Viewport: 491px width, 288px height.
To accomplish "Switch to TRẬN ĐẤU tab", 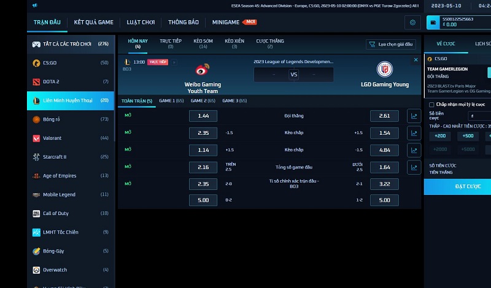I will 47,22.
